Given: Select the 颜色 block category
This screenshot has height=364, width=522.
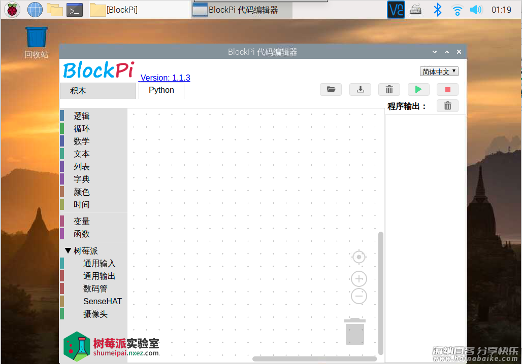Looking at the screenshot, I should pyautogui.click(x=81, y=192).
